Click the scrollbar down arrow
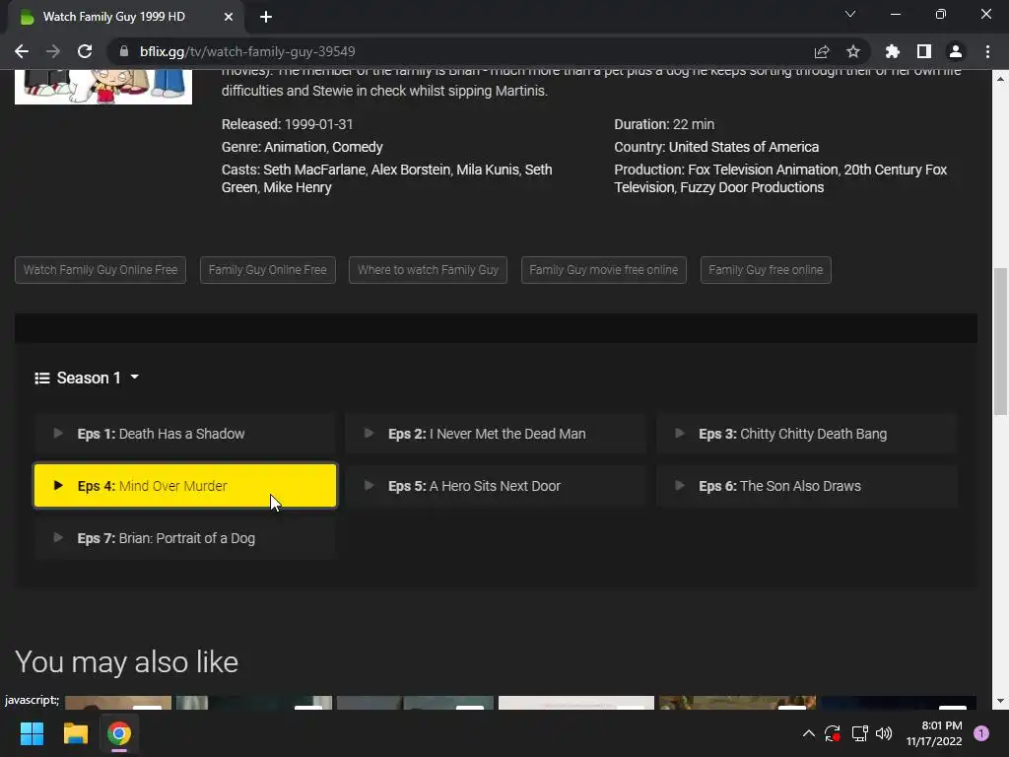 pos(1000,701)
